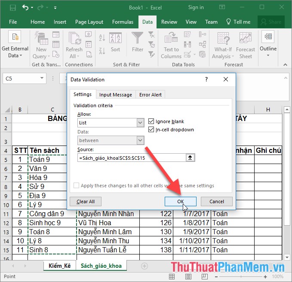
Task: Click the zoom slider in status bar
Action: click(x=241, y=277)
